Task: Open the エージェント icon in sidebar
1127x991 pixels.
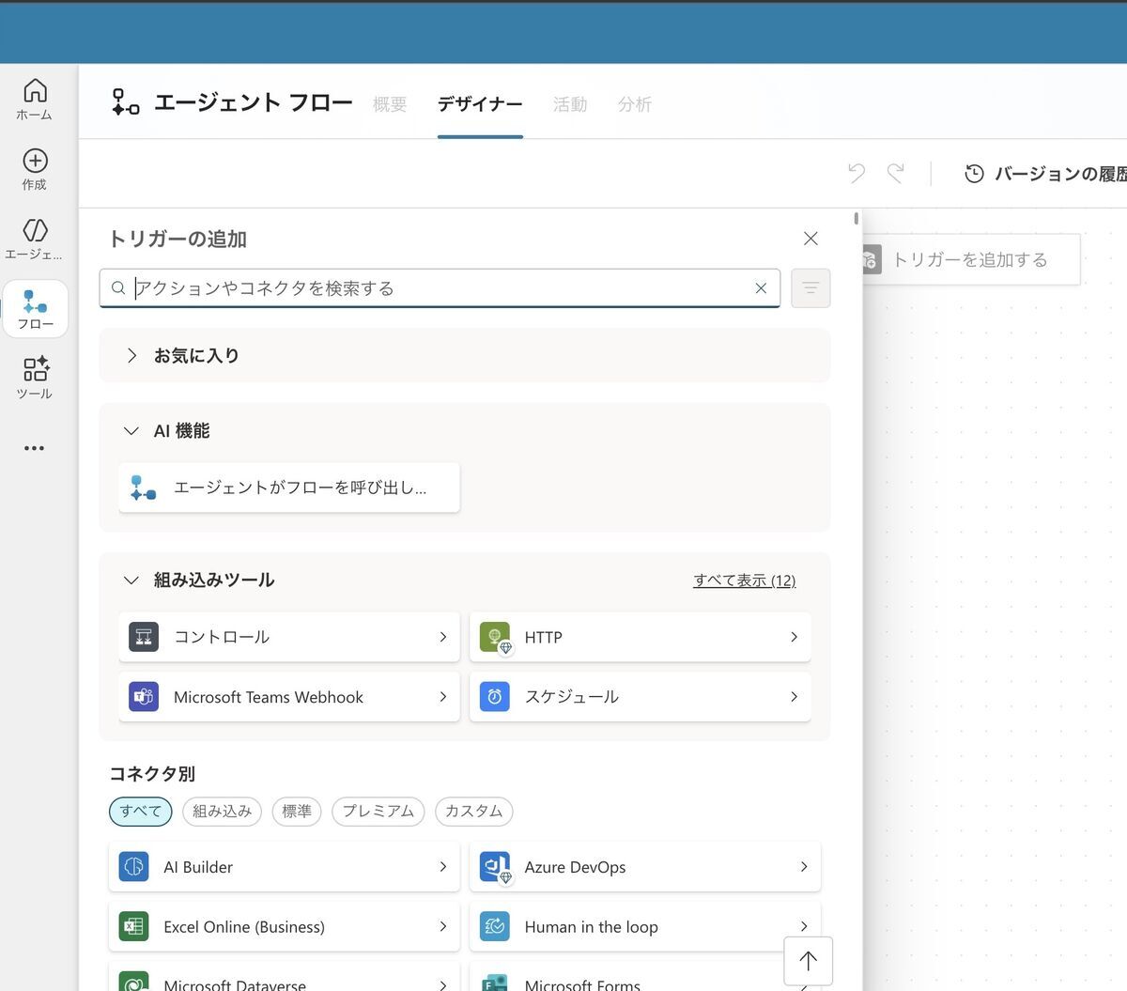Action: (35, 230)
